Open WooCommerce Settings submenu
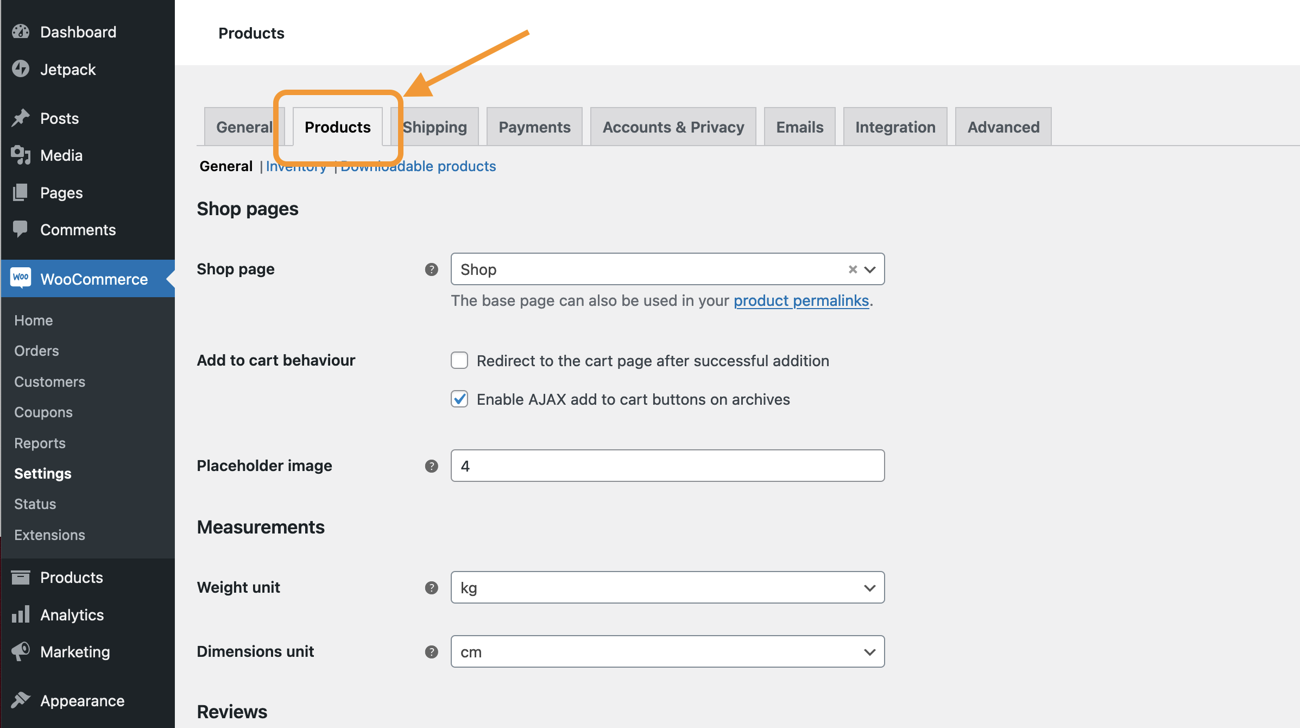The width and height of the screenshot is (1300, 728). (42, 473)
